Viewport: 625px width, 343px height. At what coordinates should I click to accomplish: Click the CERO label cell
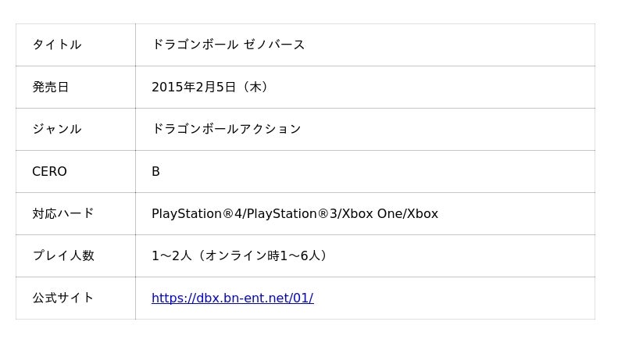click(49, 171)
